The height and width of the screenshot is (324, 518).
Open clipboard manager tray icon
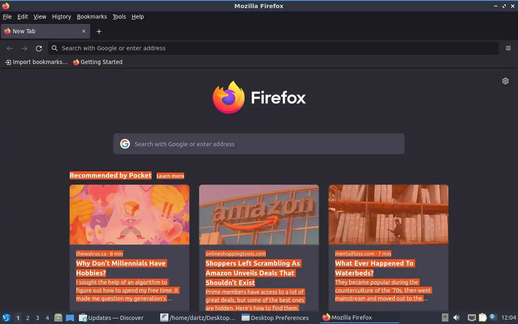(x=482, y=318)
